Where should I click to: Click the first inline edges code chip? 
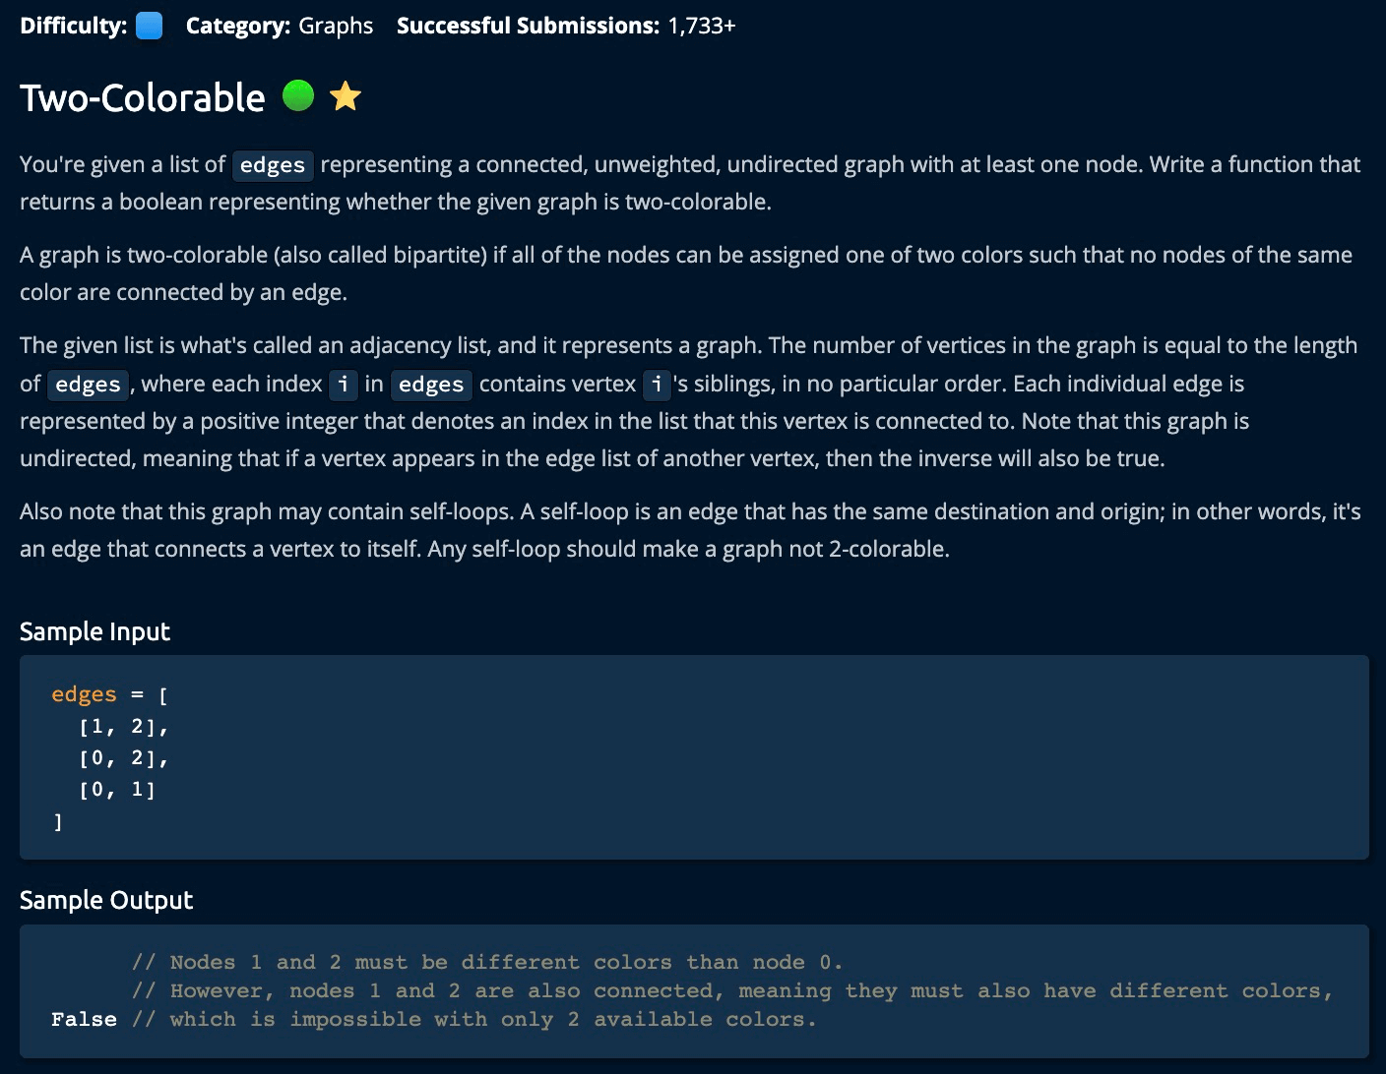point(273,165)
